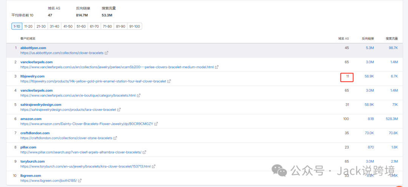Click external link icon next to amazon.com URL
This screenshot has height=187, width=408.
[x=156, y=124]
